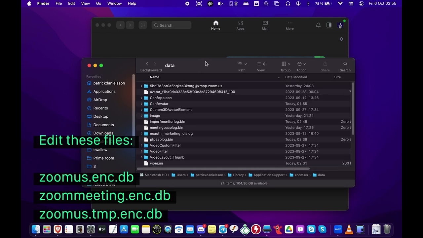The height and width of the screenshot is (238, 423).
Task: Sort by Date Modified column
Action: pyautogui.click(x=296, y=77)
